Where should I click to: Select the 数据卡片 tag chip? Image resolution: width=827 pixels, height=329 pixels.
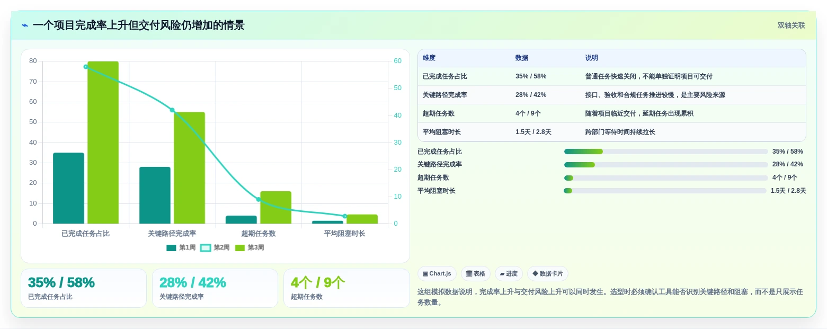pyautogui.click(x=548, y=273)
